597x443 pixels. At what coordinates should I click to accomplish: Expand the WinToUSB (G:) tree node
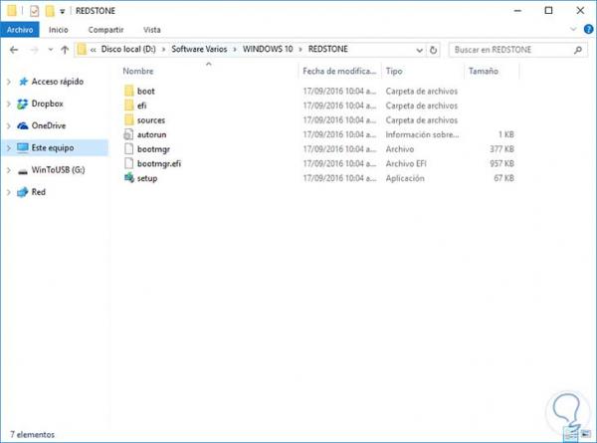[x=9, y=170]
